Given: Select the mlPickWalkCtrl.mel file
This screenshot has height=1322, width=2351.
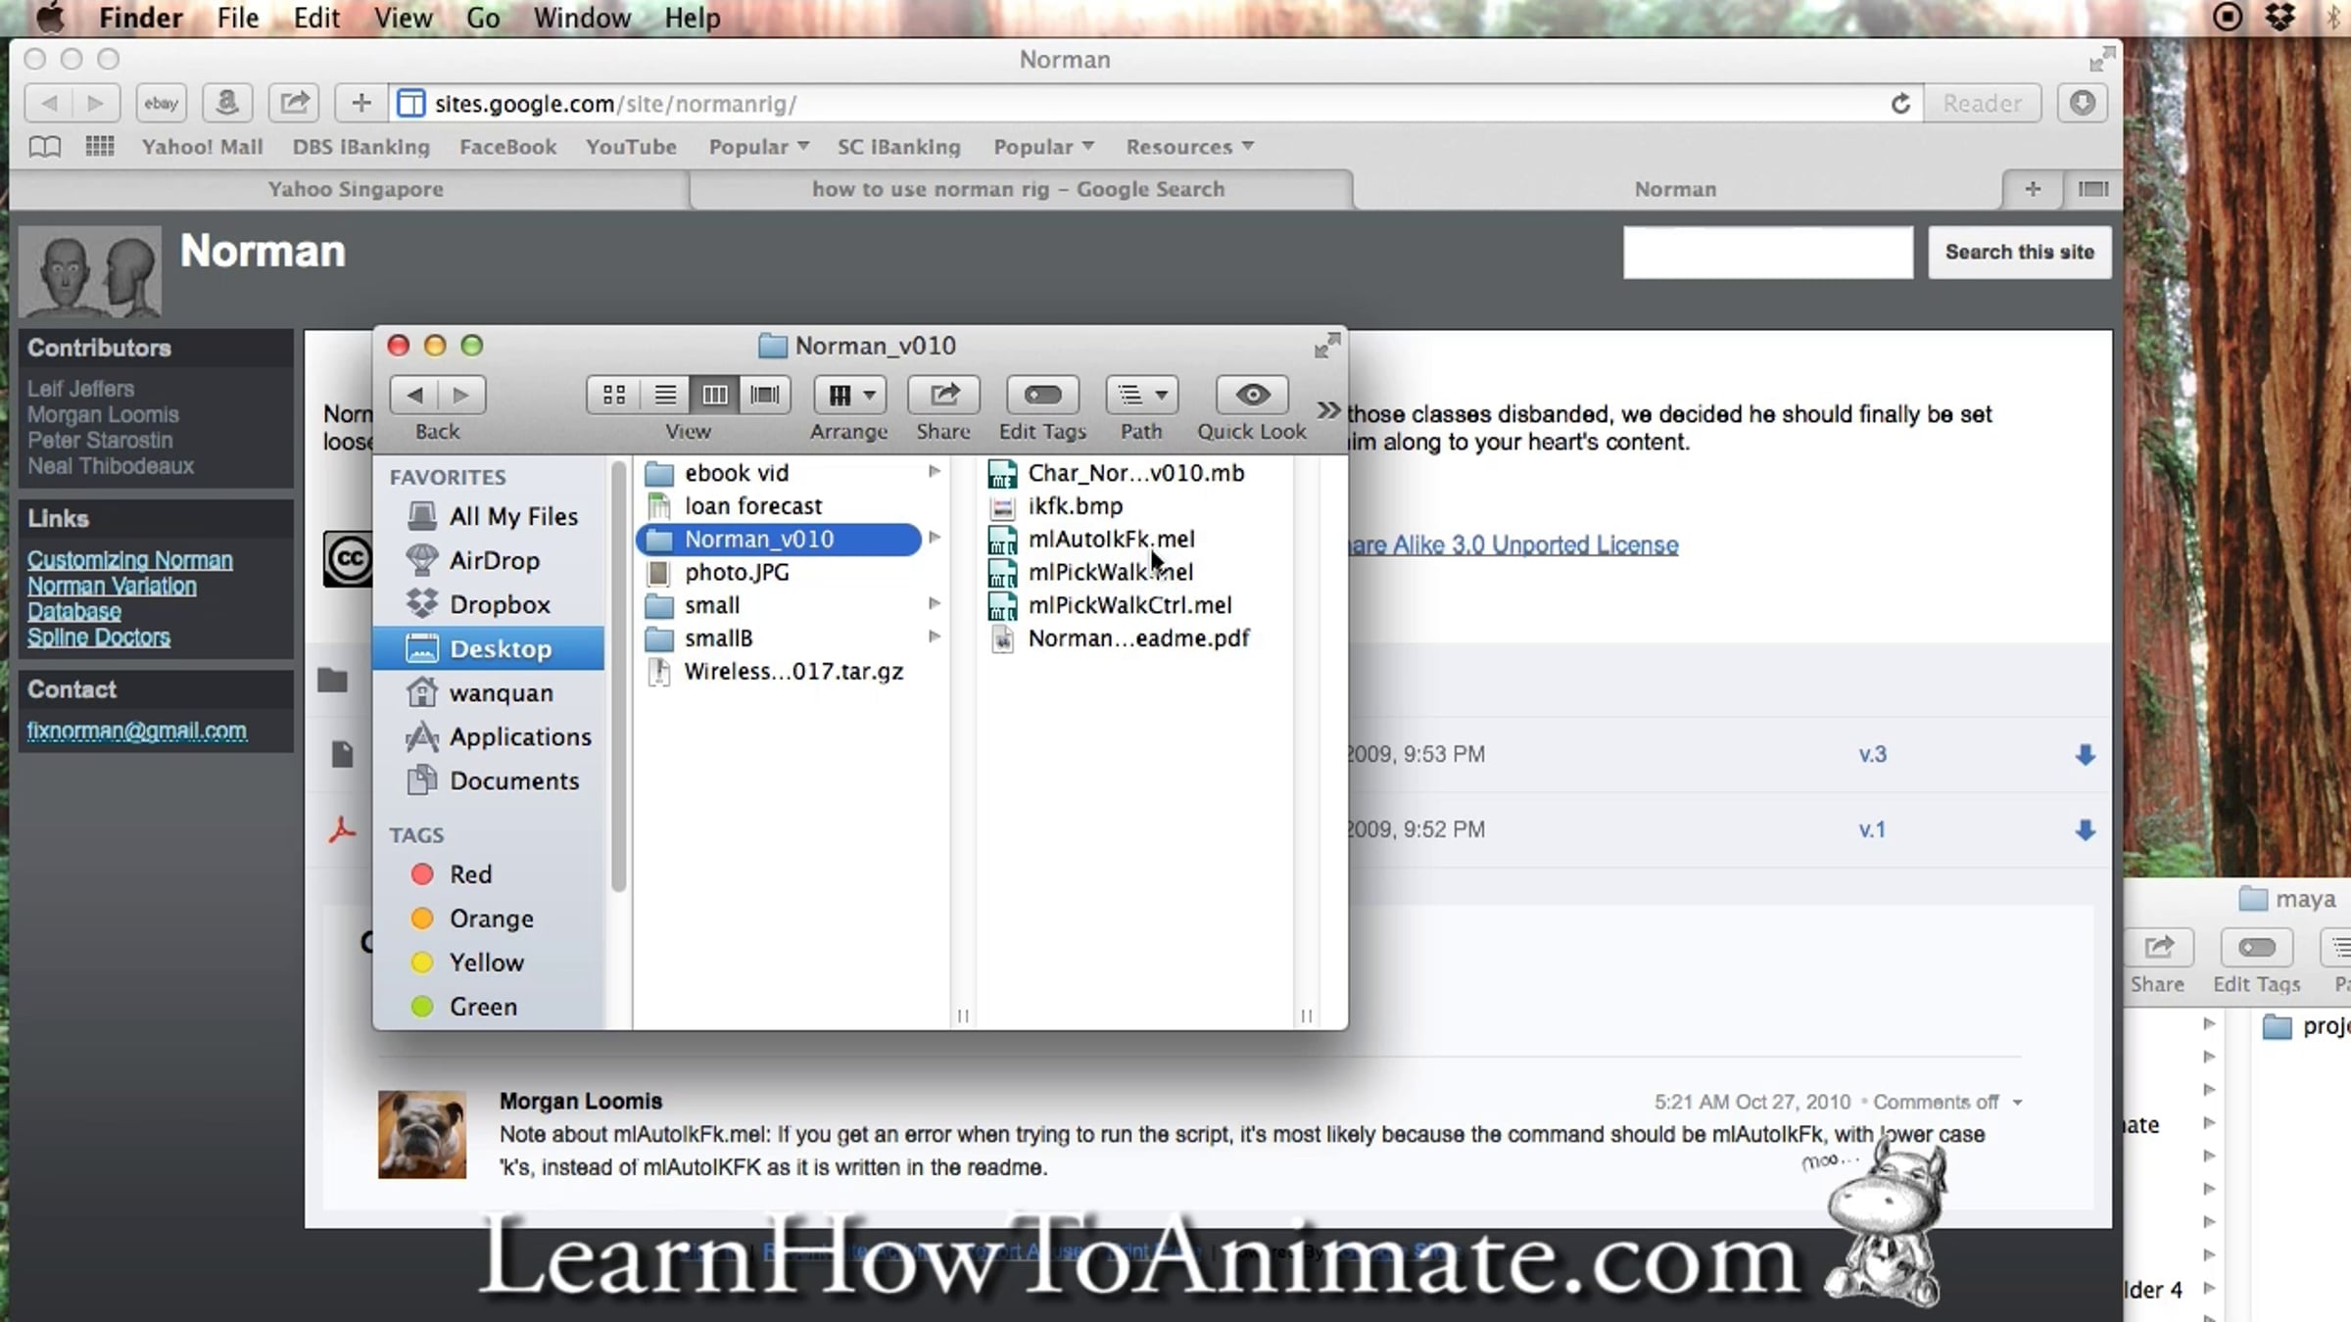Looking at the screenshot, I should click(1129, 605).
